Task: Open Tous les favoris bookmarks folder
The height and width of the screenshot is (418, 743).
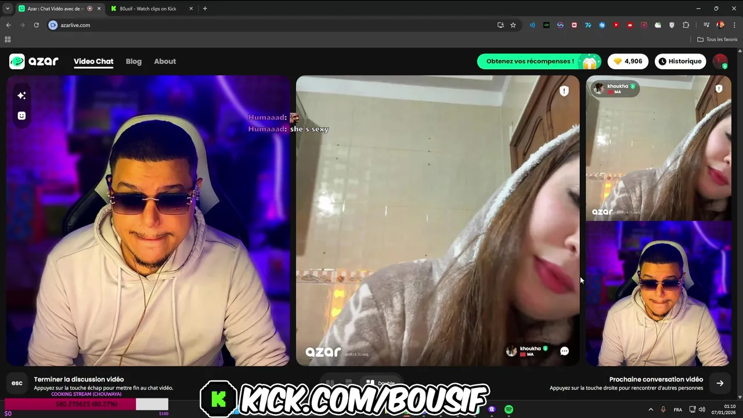Action: 717,39
